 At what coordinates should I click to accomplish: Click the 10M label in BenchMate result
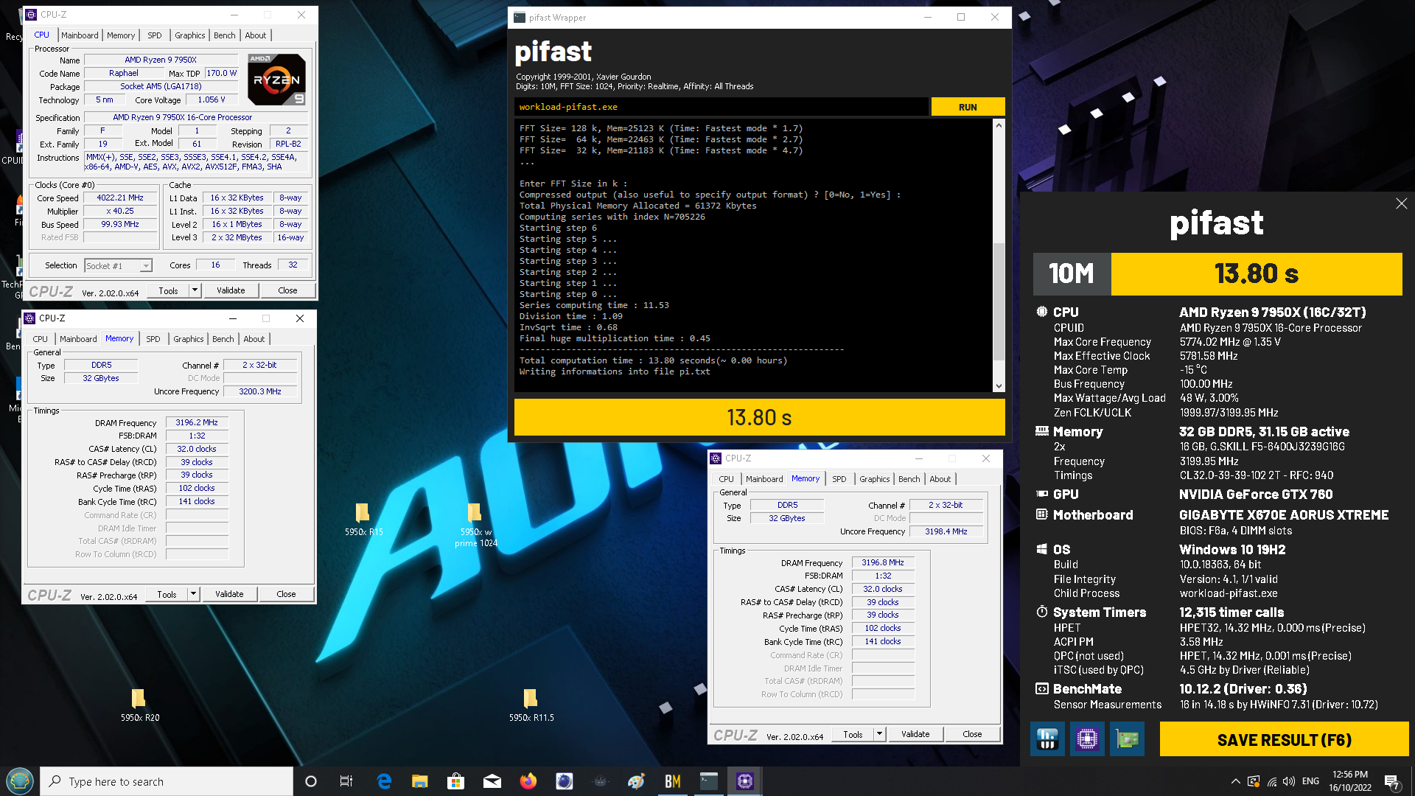[1072, 274]
